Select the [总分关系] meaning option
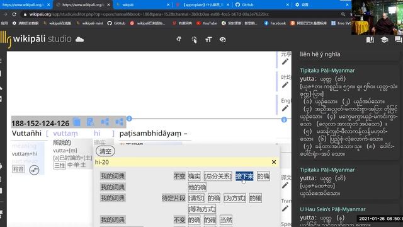 [x=218, y=177]
